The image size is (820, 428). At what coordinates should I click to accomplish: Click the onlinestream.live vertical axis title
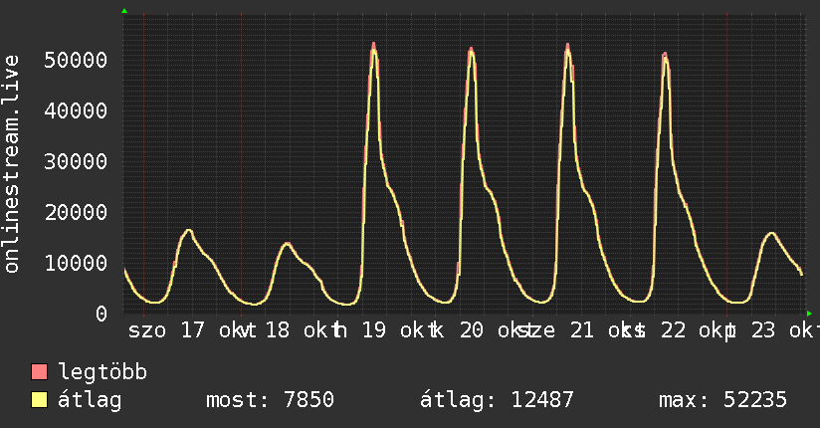pos(11,164)
